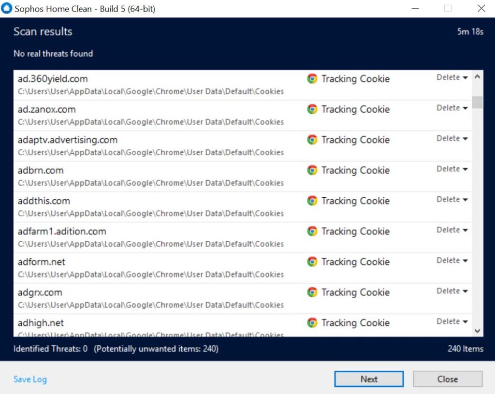
Task: Click the Close button at bottom
Action: pos(447,379)
